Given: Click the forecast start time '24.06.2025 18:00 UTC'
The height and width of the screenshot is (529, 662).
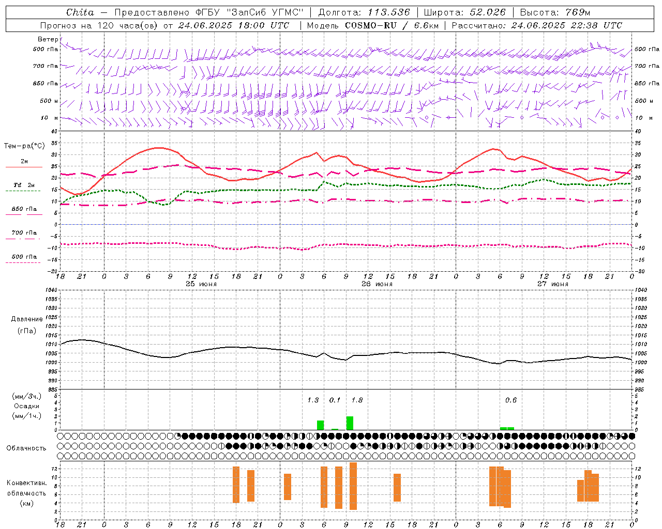Looking at the screenshot, I should [234, 25].
